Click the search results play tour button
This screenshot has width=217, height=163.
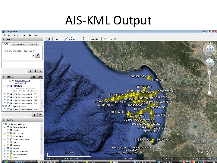pyautogui.click(x=30, y=71)
